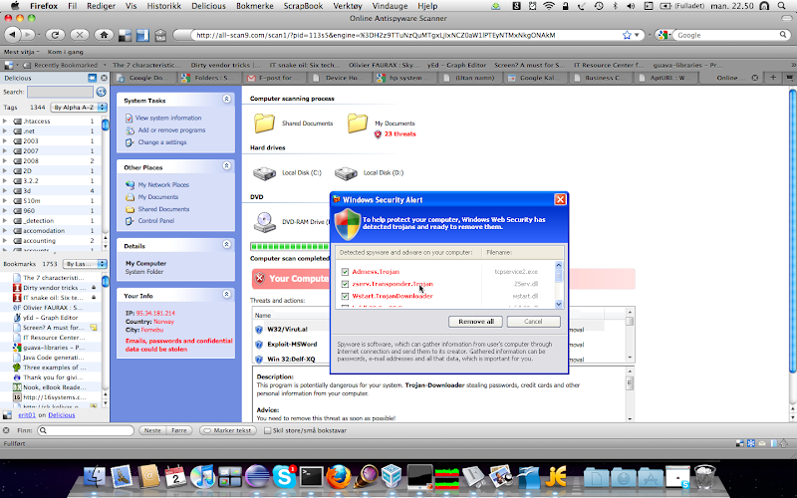This screenshot has width=797, height=498.
Task: Expand the .htaccess tag in tree
Action: (x=5, y=121)
